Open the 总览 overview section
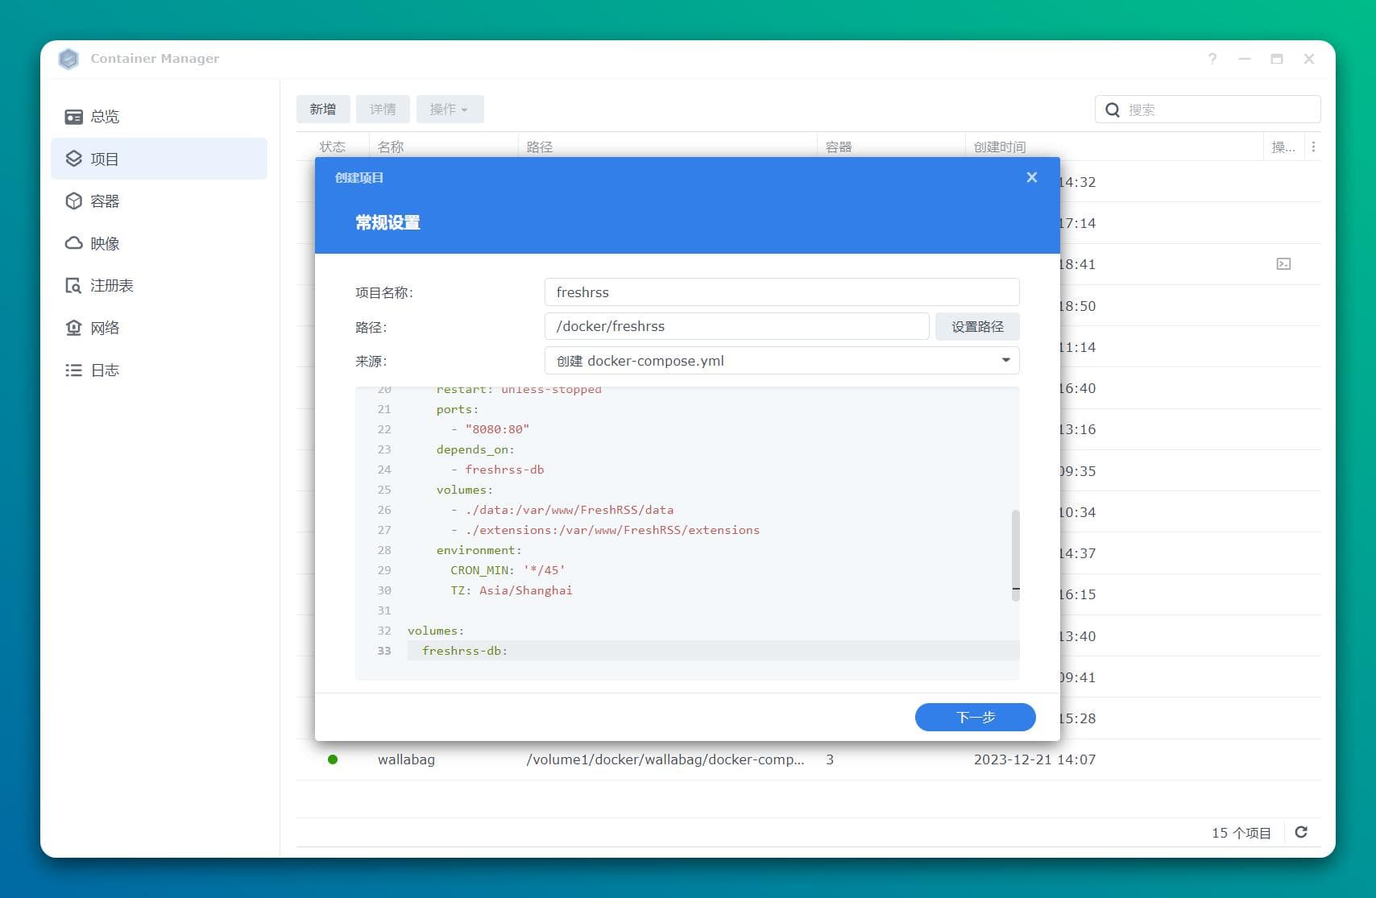Viewport: 1376px width, 898px height. coord(159,117)
